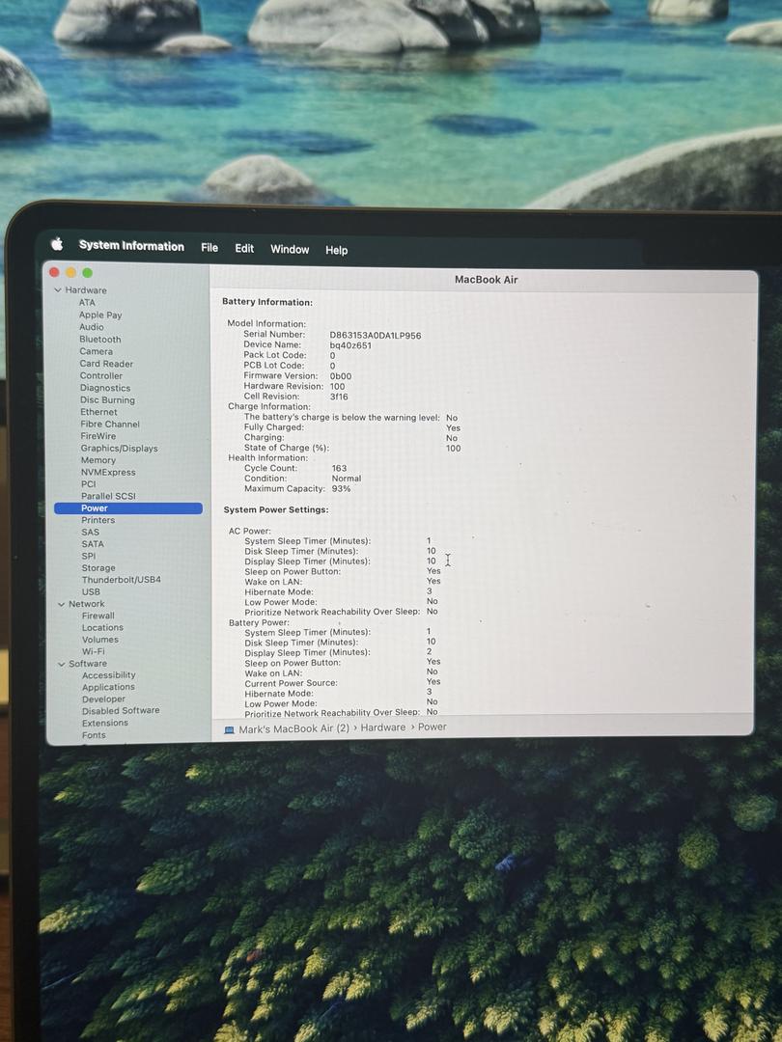Click the Cycle Count value 163
782x1042 pixels.
coord(339,469)
